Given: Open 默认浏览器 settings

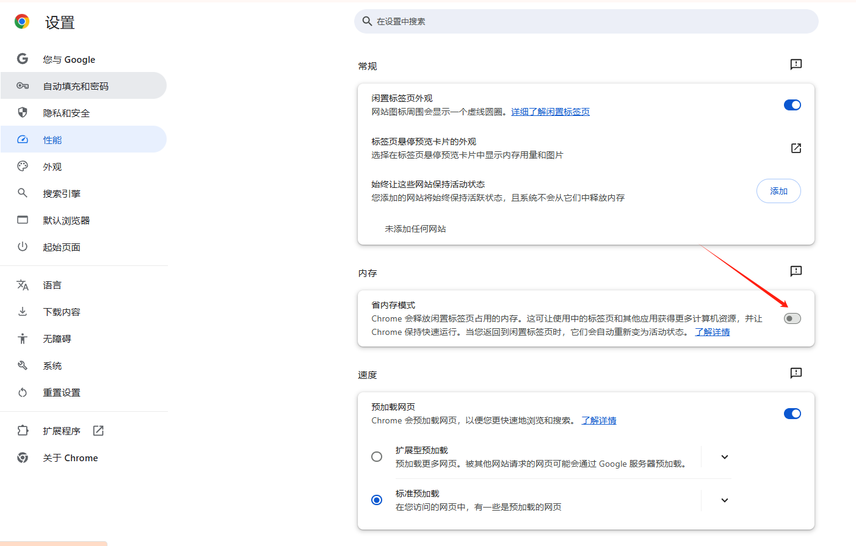Looking at the screenshot, I should (84, 220).
